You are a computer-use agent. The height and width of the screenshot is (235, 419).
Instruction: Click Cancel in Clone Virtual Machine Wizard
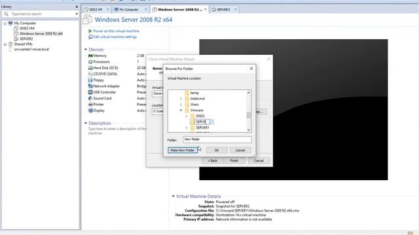coord(259,161)
